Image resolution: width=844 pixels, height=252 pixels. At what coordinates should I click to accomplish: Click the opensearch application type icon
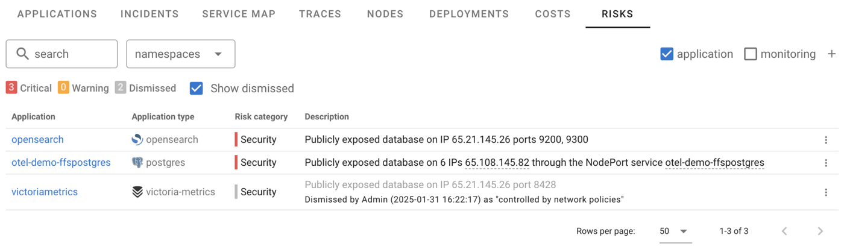point(137,139)
